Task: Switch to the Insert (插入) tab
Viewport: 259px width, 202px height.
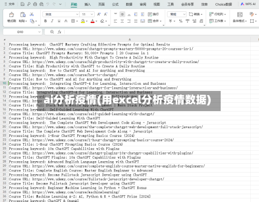Action: point(88,4)
